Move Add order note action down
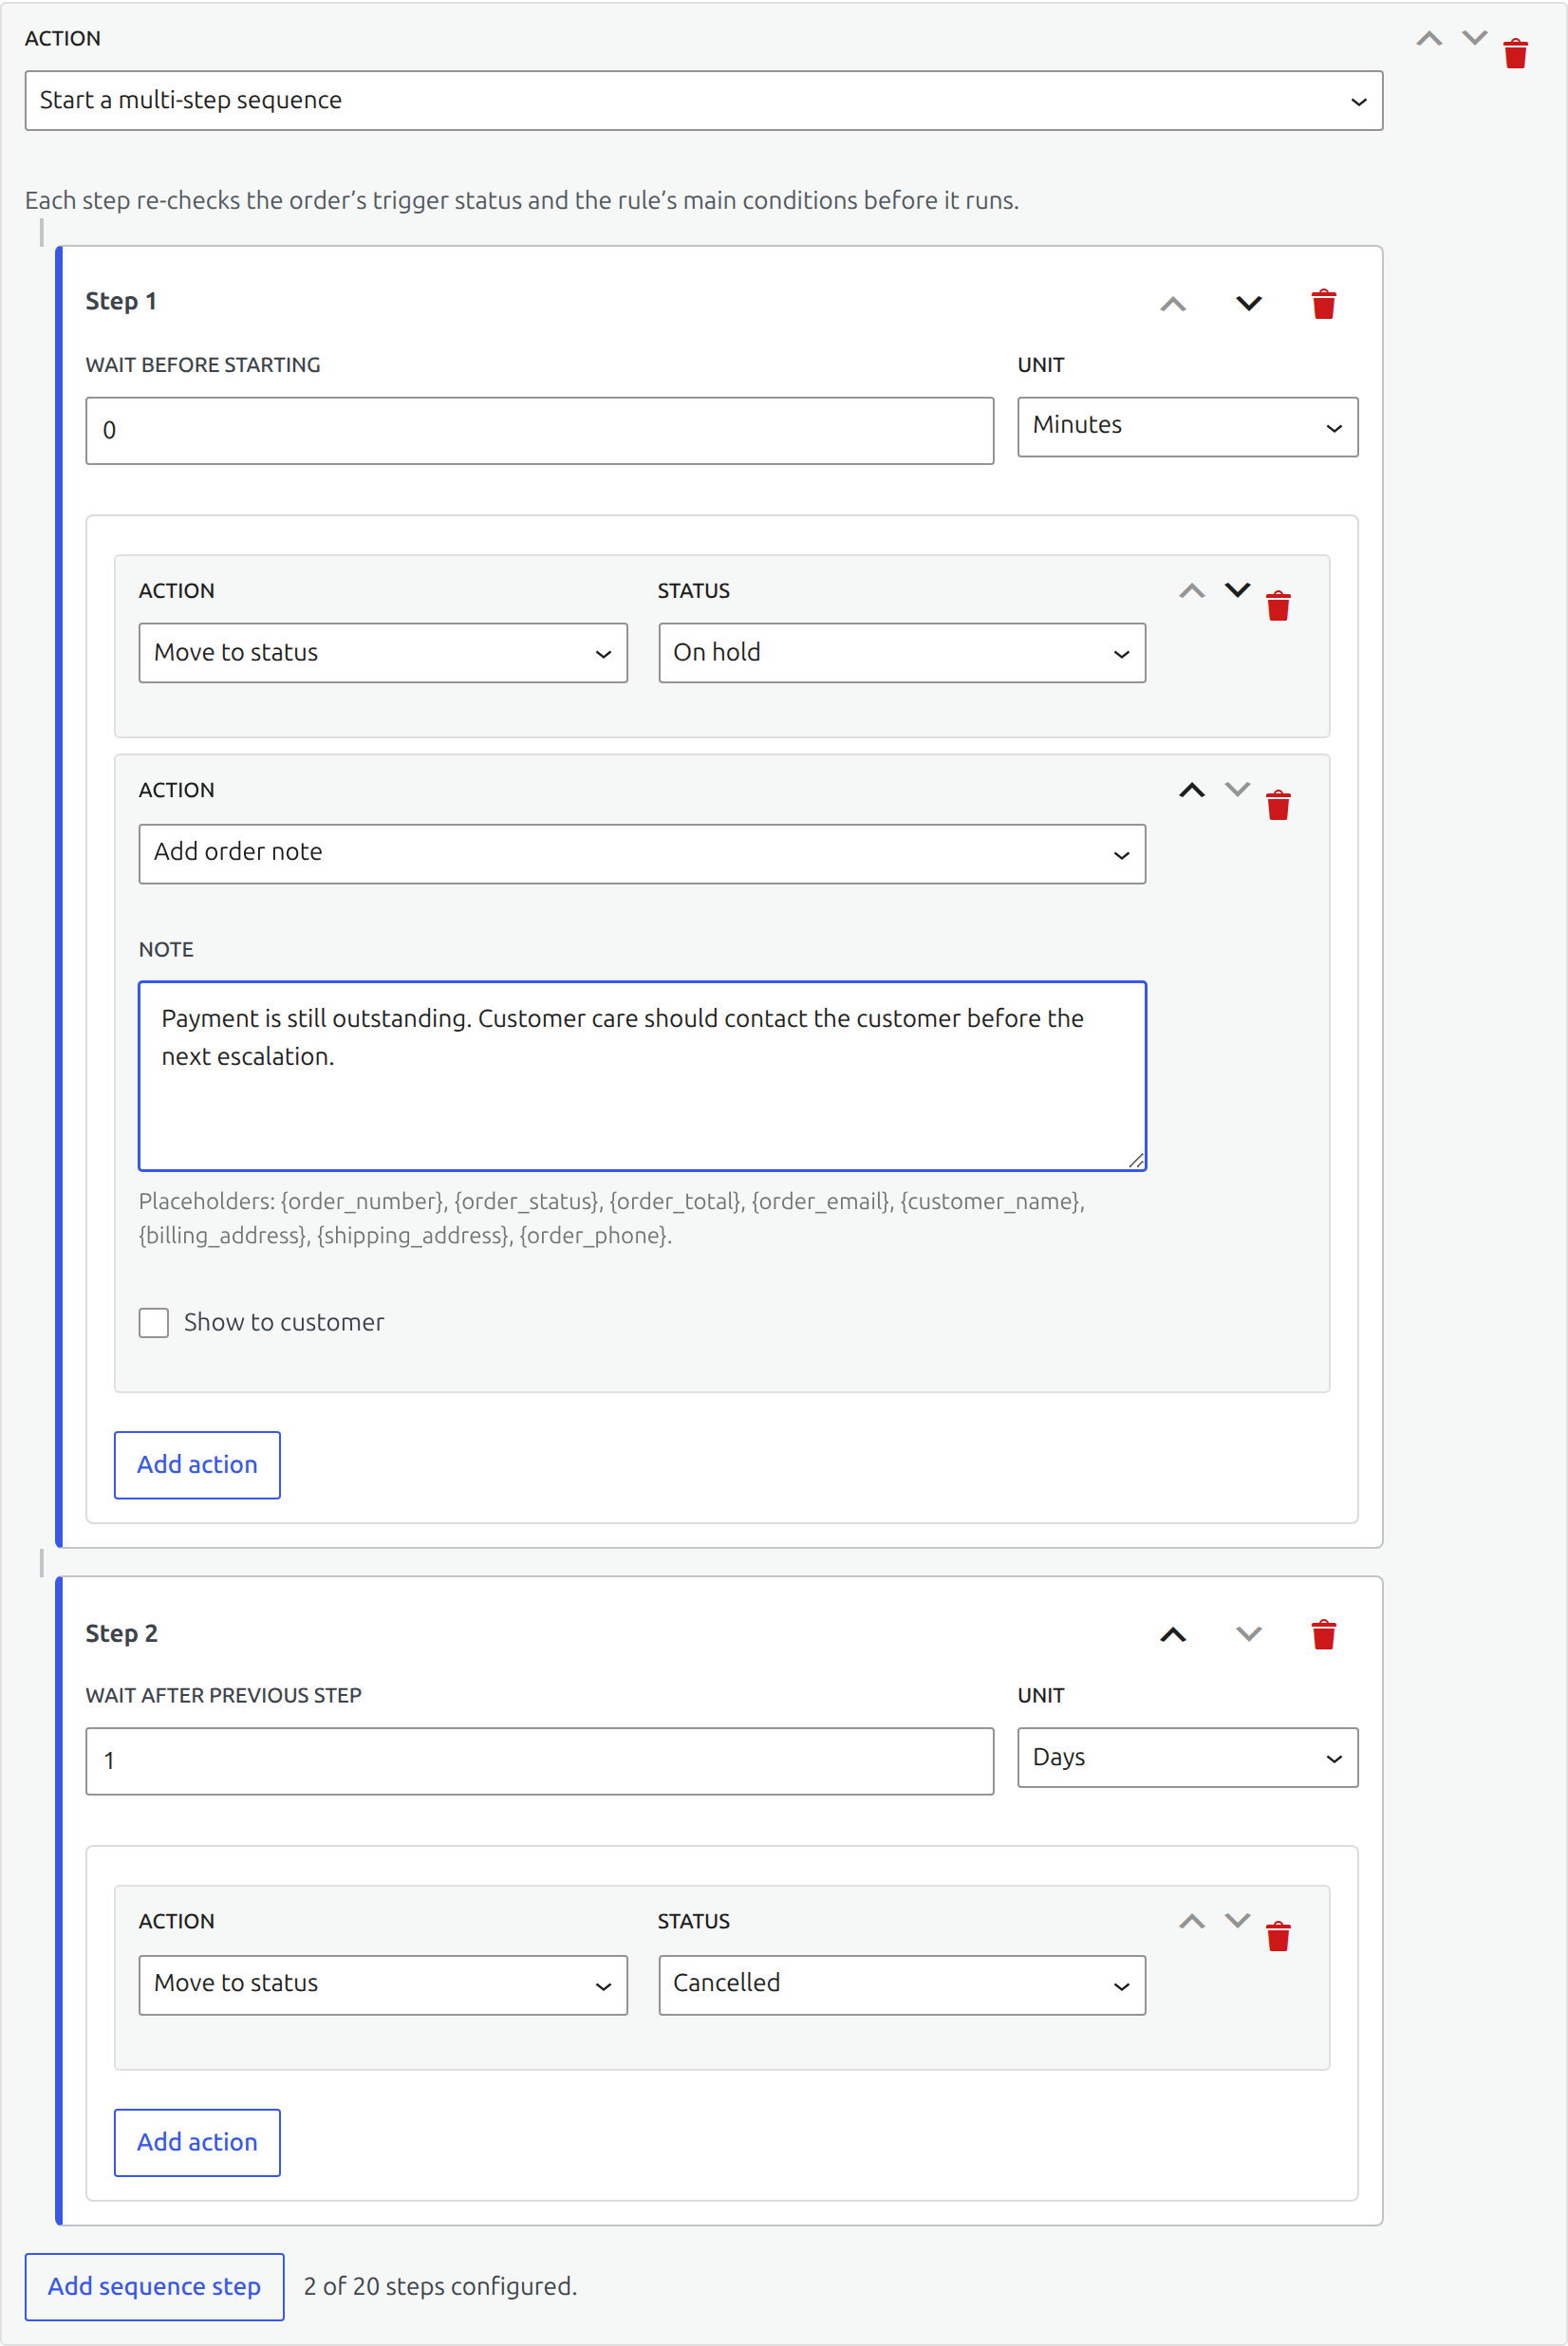Screen dimensions: 1568x2346 [x=1238, y=790]
